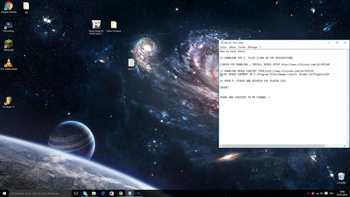Show hidden tray icons chevron
350x197 pixels.
308,193
